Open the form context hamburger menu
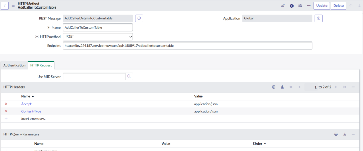This screenshot has width=363, height=151. [x=13, y=6]
